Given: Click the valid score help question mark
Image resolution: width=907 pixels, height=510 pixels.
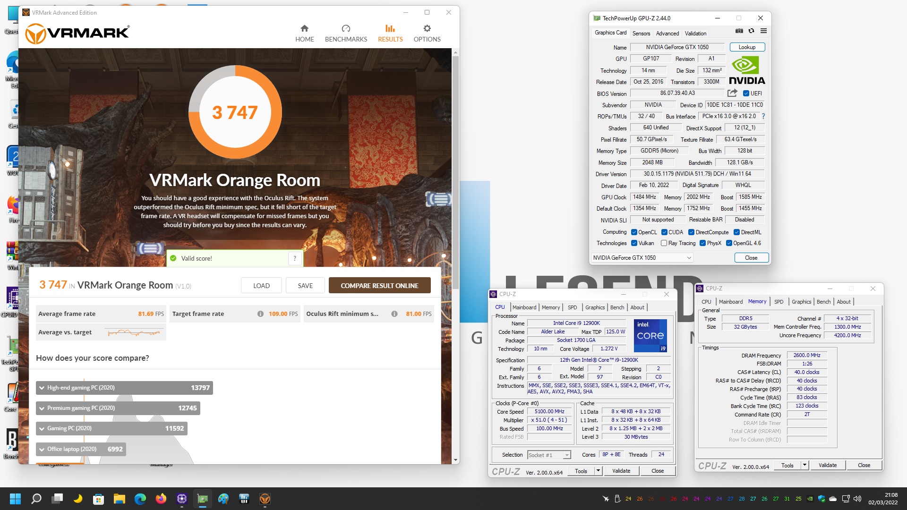Looking at the screenshot, I should click(295, 258).
